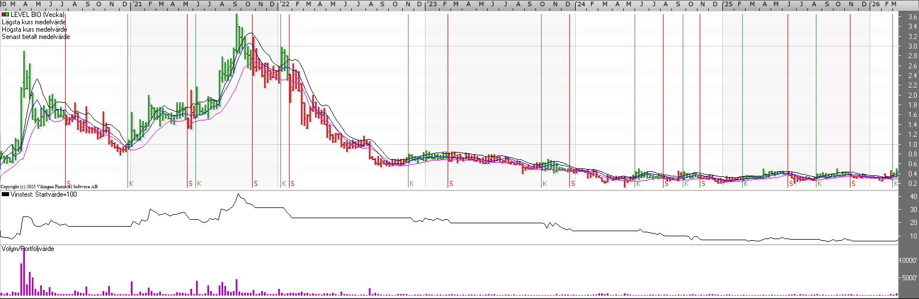The width and height of the screenshot is (919, 299).
Task: Select the S sell marker in October 2021
Action: click(x=256, y=184)
